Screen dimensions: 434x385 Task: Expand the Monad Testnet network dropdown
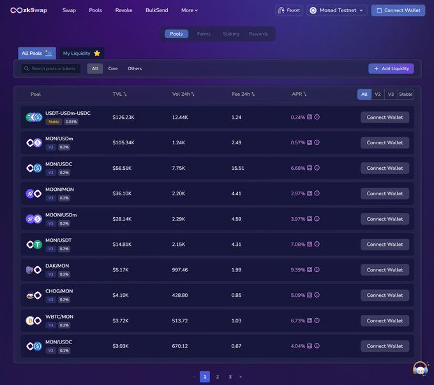(x=336, y=10)
